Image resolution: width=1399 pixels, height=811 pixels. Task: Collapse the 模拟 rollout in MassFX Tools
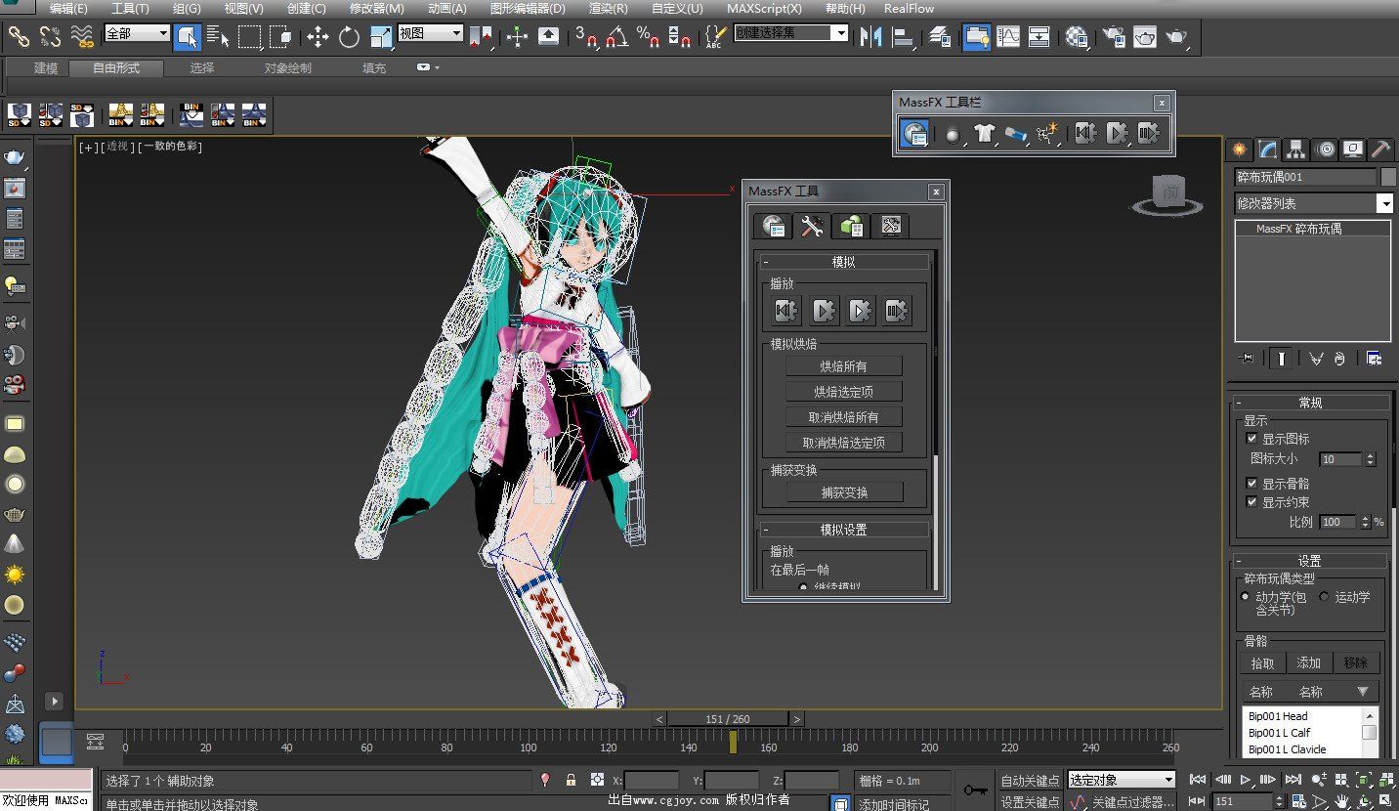[x=844, y=262]
